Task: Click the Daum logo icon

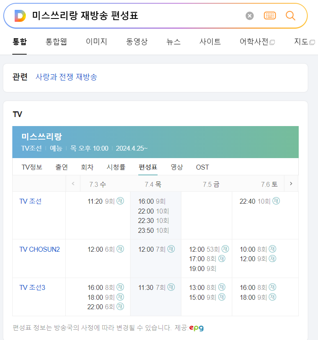Action: (x=20, y=16)
